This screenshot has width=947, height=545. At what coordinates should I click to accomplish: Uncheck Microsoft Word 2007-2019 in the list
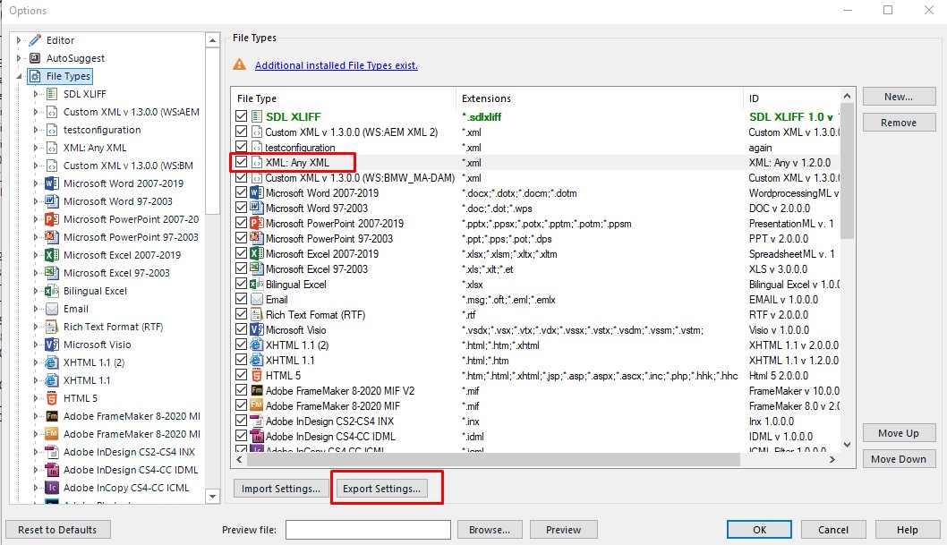coord(242,192)
